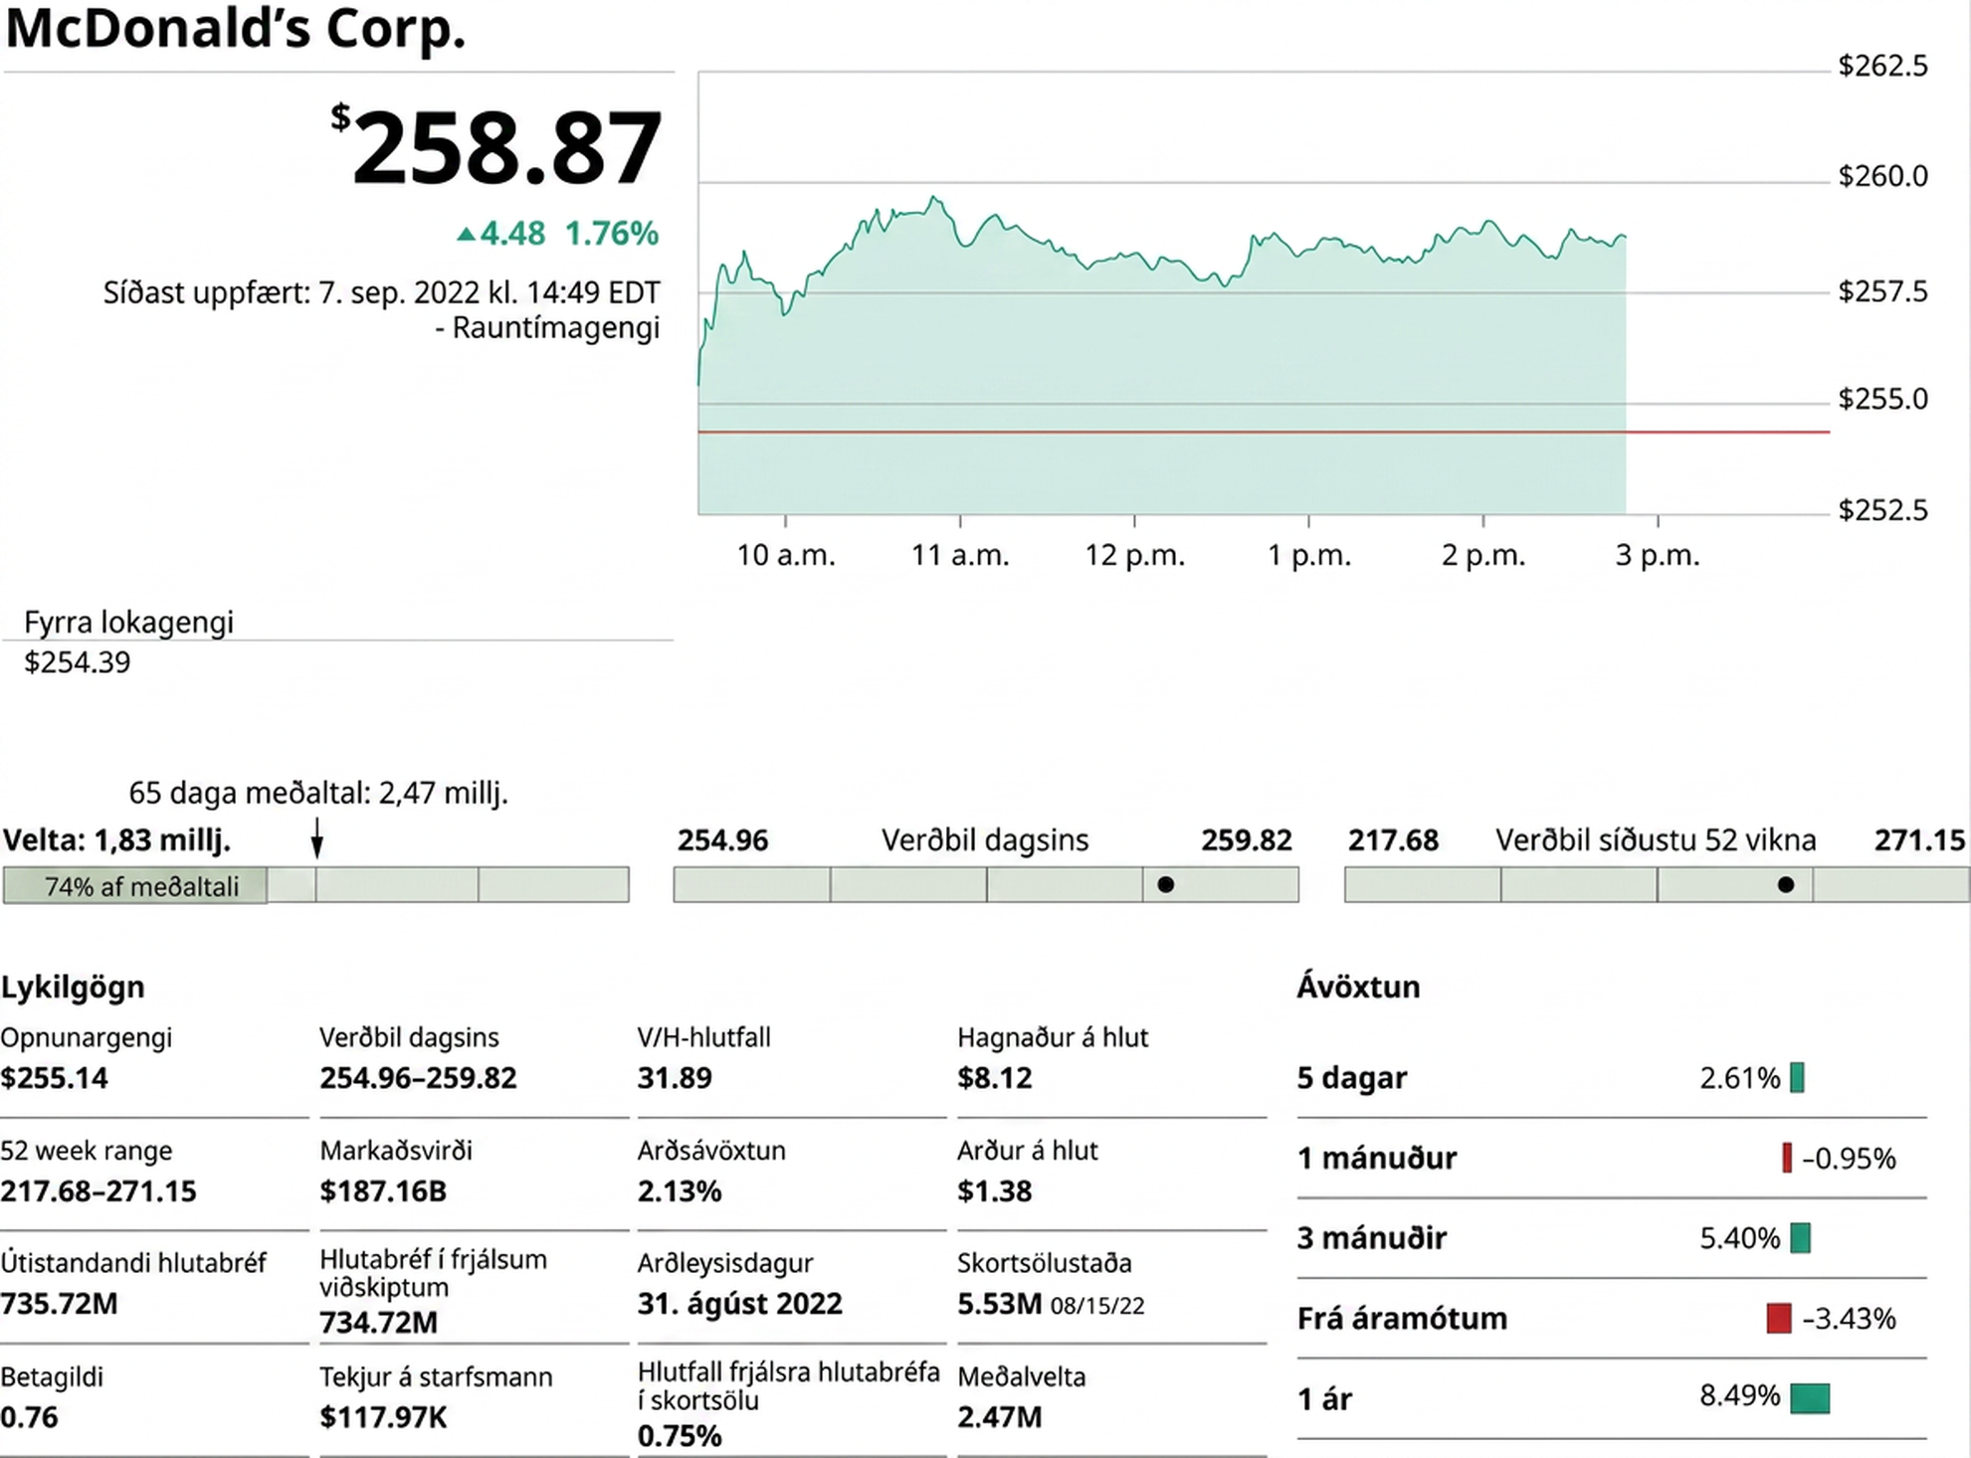The width and height of the screenshot is (1971, 1458).
Task: Click day-range bar high value 259.82
Action: click(1247, 840)
